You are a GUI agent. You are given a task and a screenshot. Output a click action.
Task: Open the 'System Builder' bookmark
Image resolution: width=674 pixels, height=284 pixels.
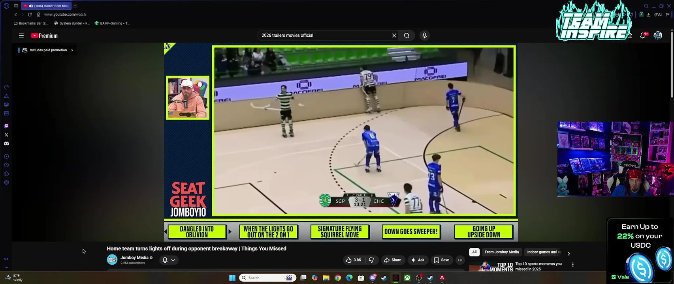click(x=72, y=23)
